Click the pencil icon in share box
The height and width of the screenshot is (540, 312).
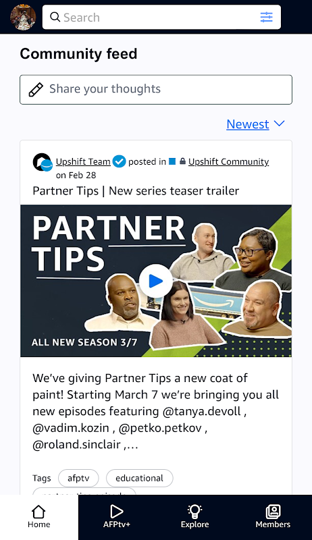tap(36, 90)
